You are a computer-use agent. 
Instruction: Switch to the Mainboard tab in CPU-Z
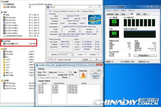[x=64, y=11]
